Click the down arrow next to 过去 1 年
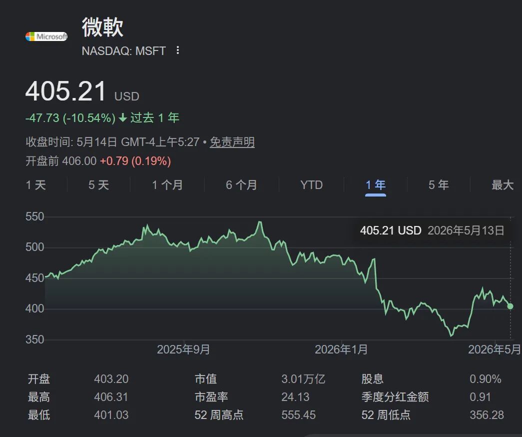The height and width of the screenshot is (437, 522). tap(123, 117)
